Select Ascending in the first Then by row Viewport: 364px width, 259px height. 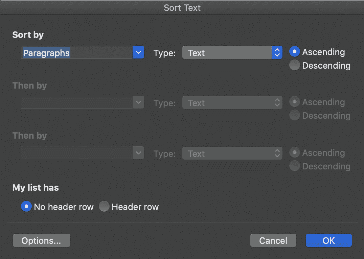[294, 101]
